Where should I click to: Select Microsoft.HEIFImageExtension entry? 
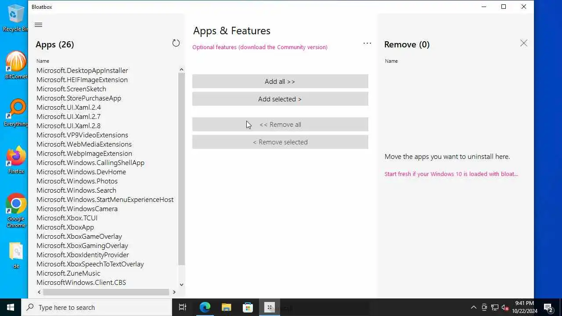pos(82,79)
